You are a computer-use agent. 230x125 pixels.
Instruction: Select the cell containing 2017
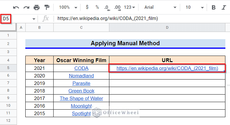[x=39, y=98]
